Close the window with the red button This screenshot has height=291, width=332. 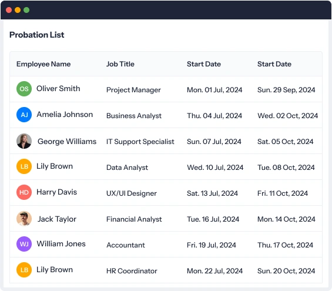pos(9,10)
